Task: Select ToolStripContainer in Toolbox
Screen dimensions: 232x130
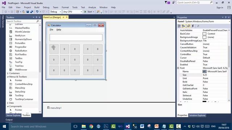Action: pos(24,99)
